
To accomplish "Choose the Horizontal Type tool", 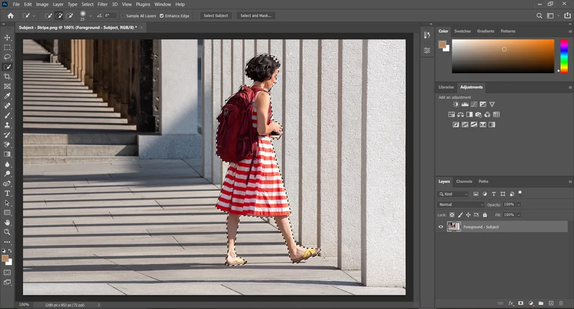I will (x=7, y=193).
